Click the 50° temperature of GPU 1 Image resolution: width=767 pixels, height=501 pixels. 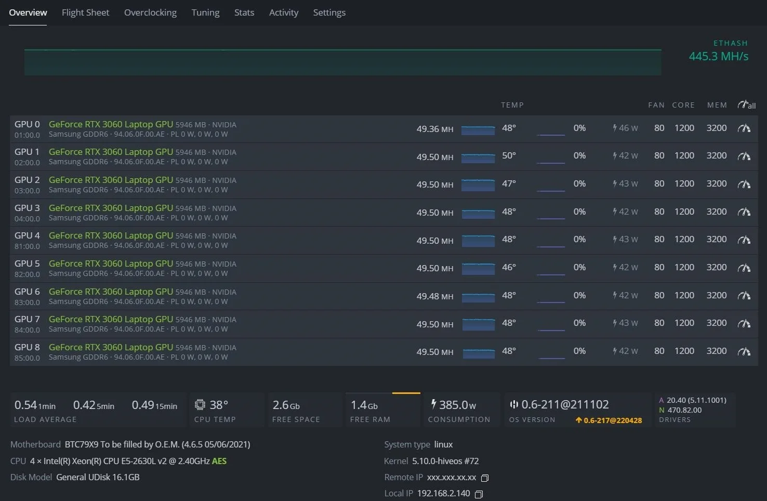509,155
